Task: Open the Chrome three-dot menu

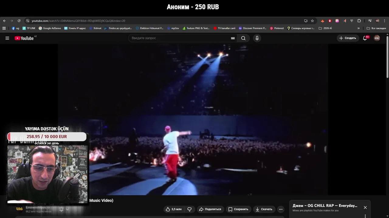Action: click(384, 21)
